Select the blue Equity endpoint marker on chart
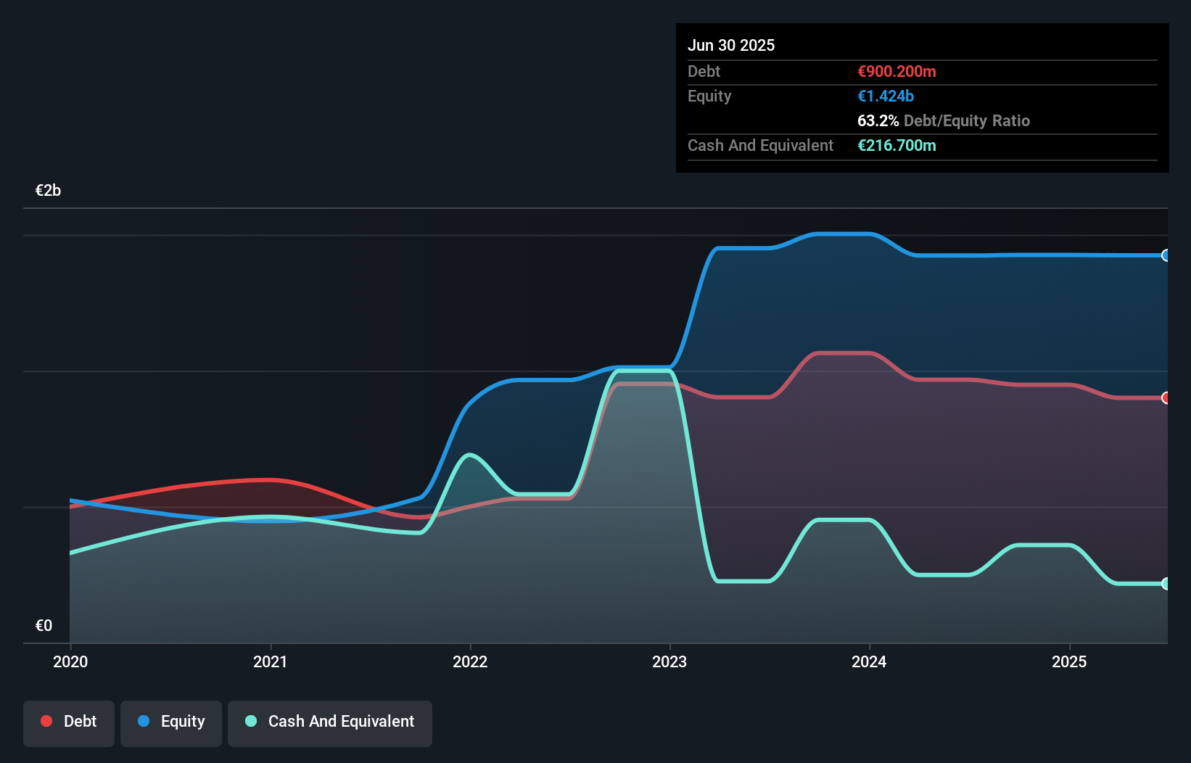 (x=1166, y=255)
